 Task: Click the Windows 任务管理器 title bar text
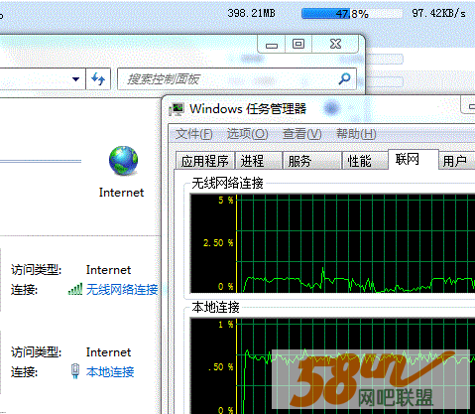[248, 109]
